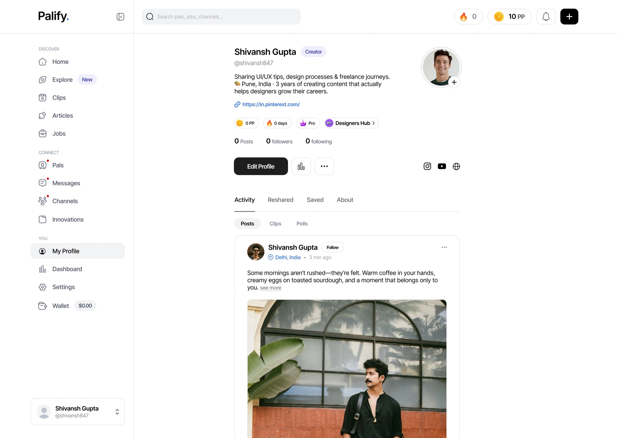The width and height of the screenshot is (617, 438).
Task: Click the Channels group icon
Action: click(43, 201)
